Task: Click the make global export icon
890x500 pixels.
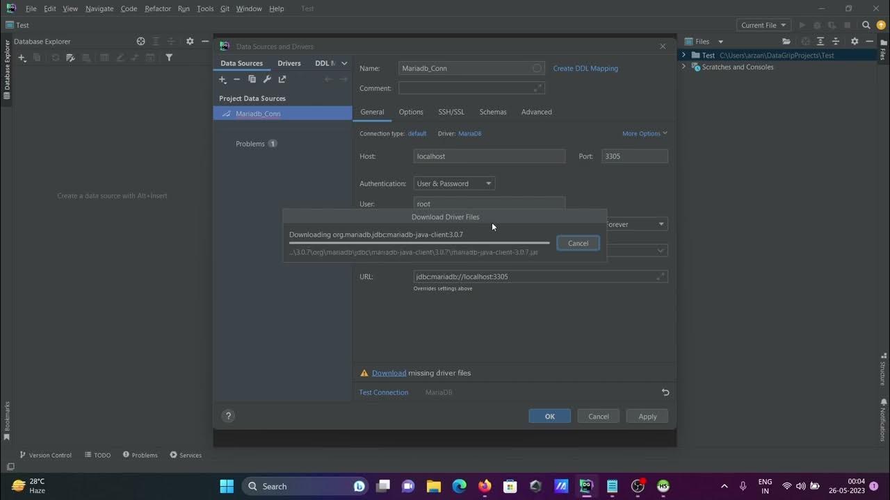Action: point(282,79)
